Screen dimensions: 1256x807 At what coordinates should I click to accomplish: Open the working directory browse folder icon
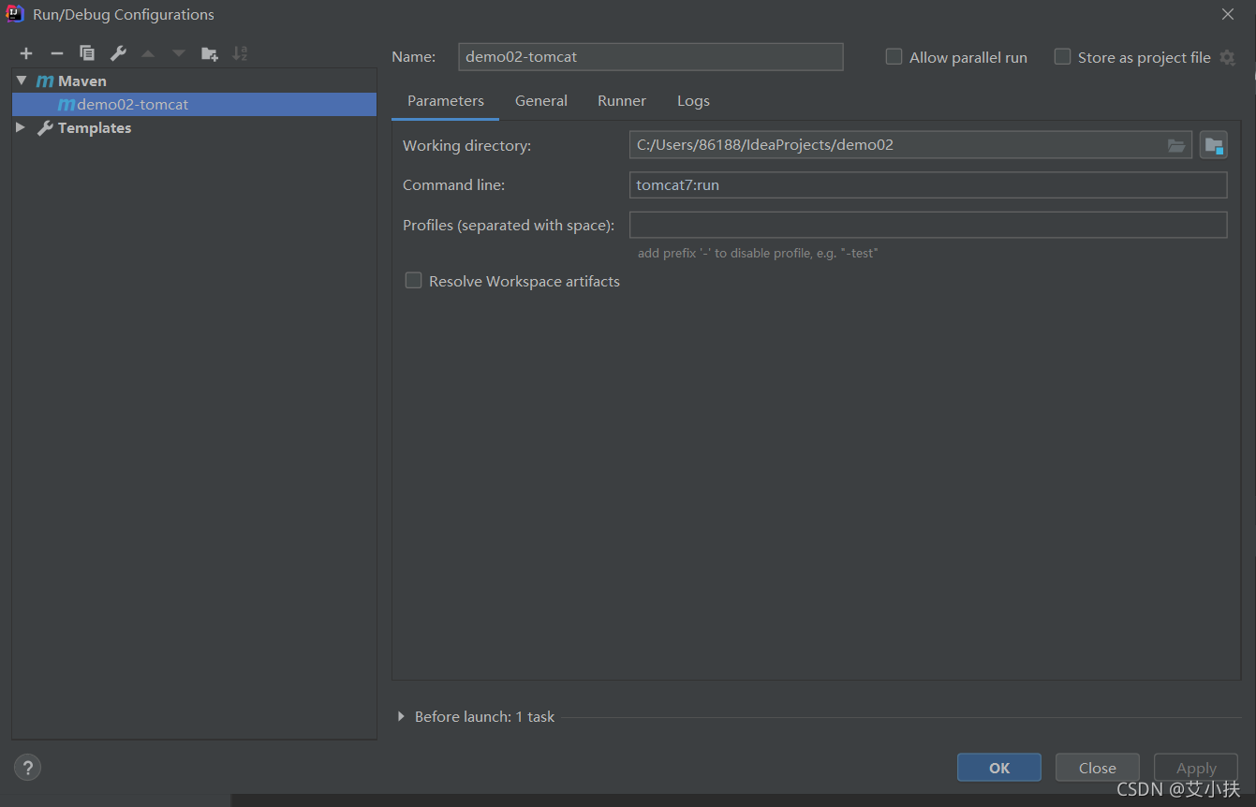(1176, 145)
